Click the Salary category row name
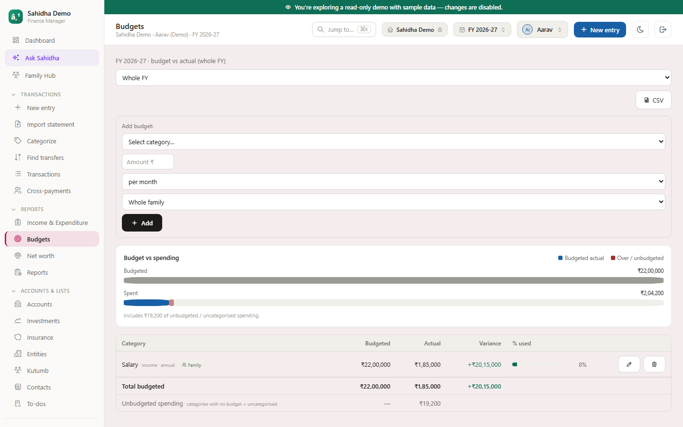This screenshot has width=683, height=427. pyautogui.click(x=130, y=364)
